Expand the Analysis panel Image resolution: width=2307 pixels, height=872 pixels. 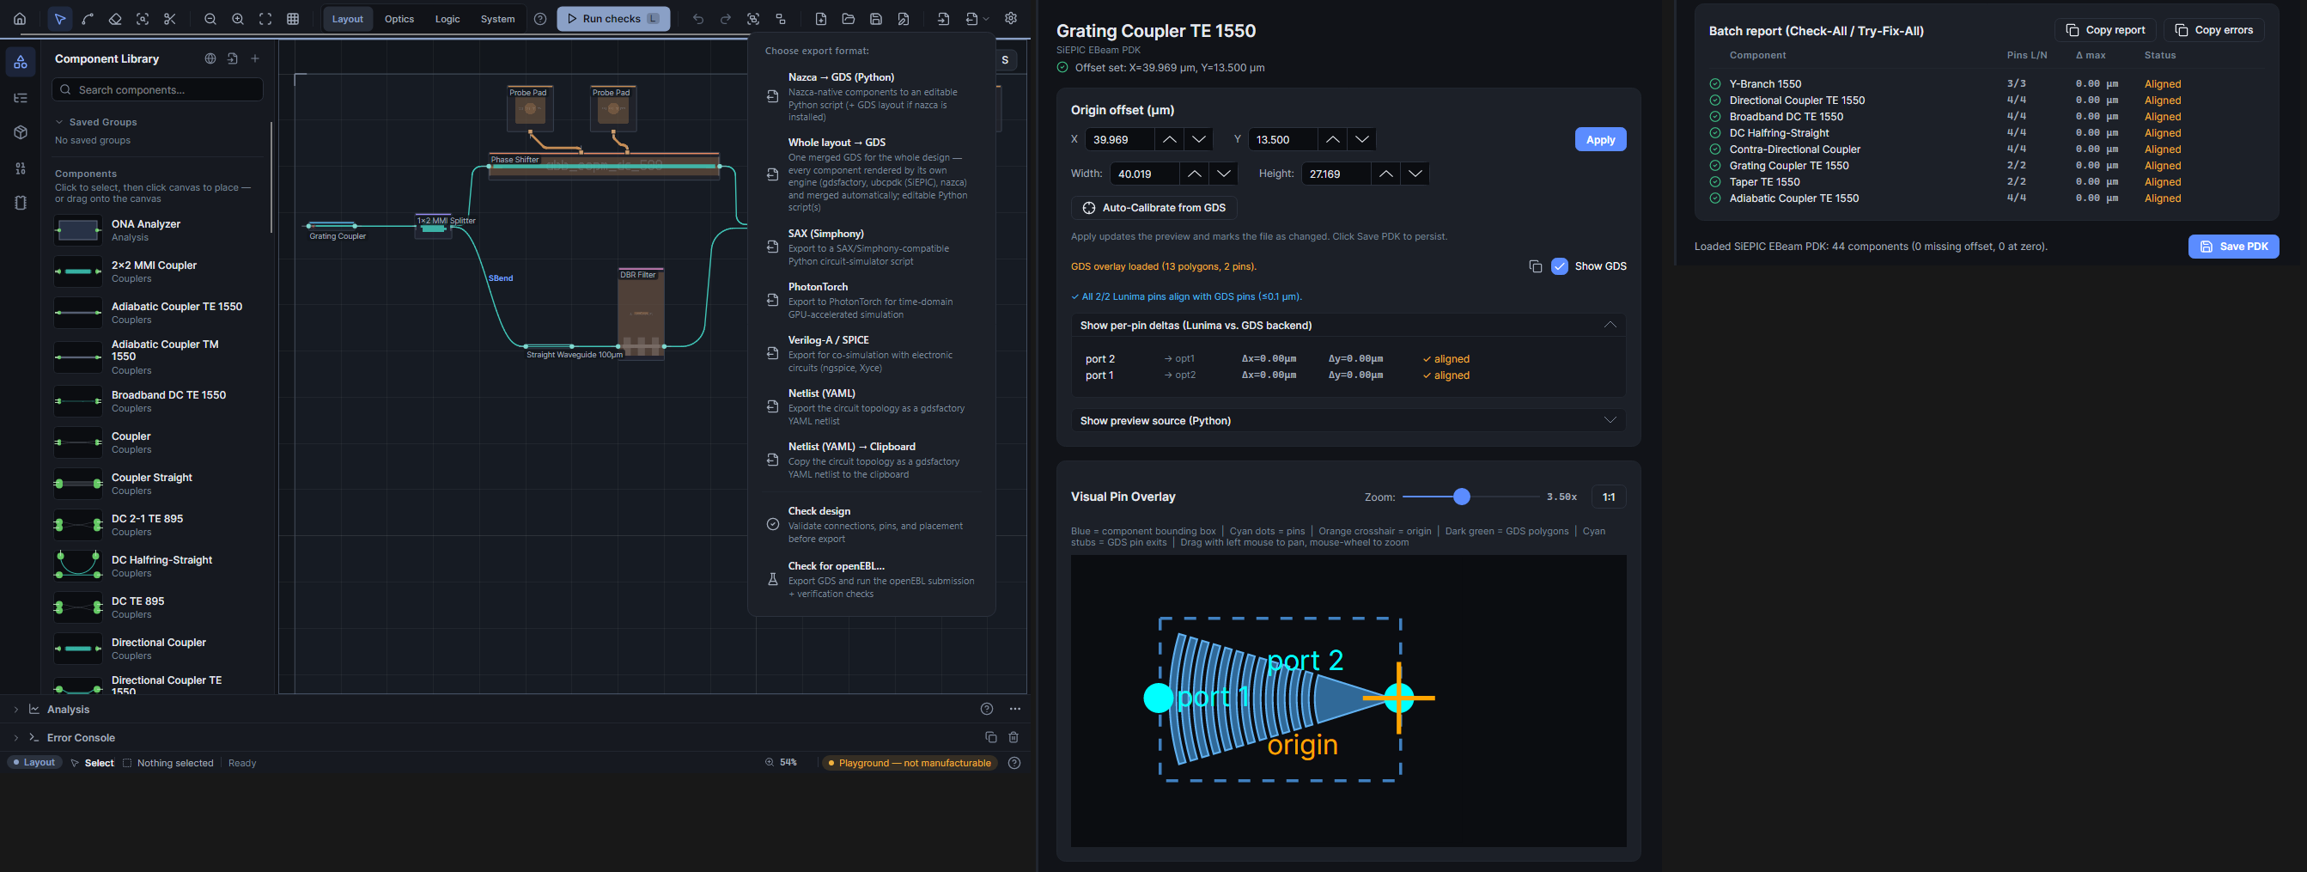point(15,709)
